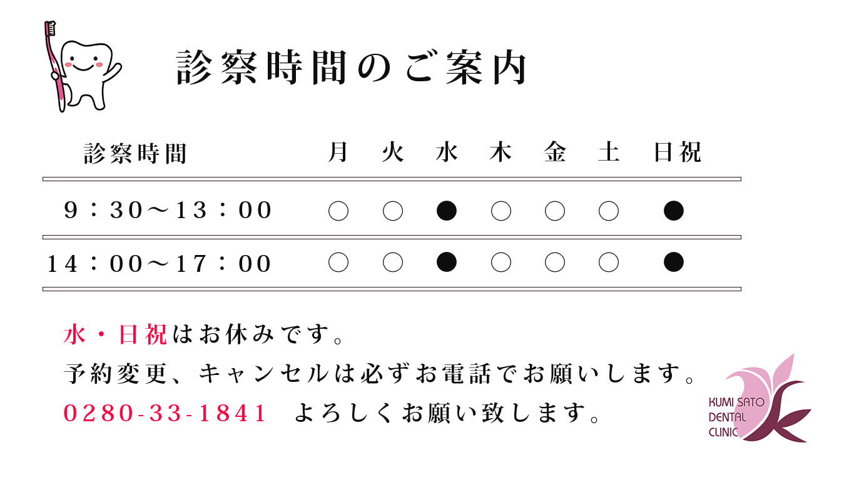Click the phone number 0280-33-1841
Viewport: 854px width, 480px height.
pyautogui.click(x=166, y=413)
